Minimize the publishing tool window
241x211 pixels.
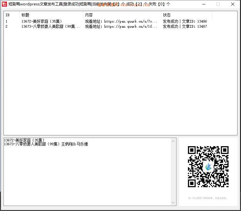pyautogui.click(x=203, y=4)
